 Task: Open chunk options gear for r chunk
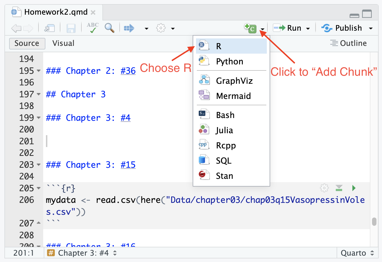click(x=324, y=188)
